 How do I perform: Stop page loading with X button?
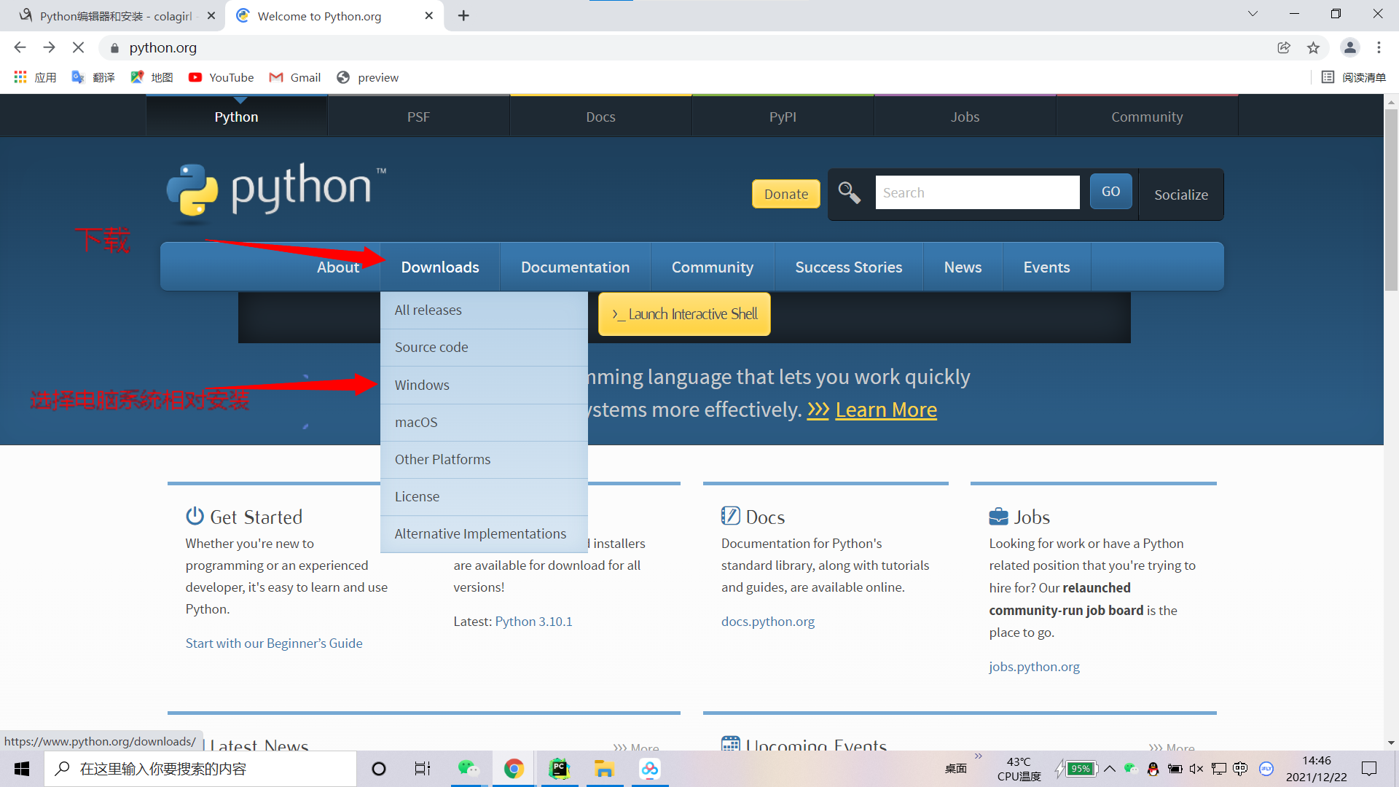pos(79,48)
